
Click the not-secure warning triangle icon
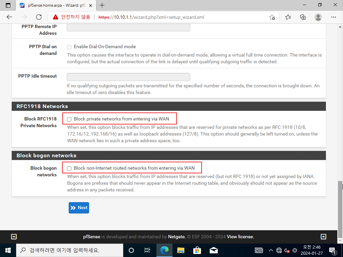[56, 17]
